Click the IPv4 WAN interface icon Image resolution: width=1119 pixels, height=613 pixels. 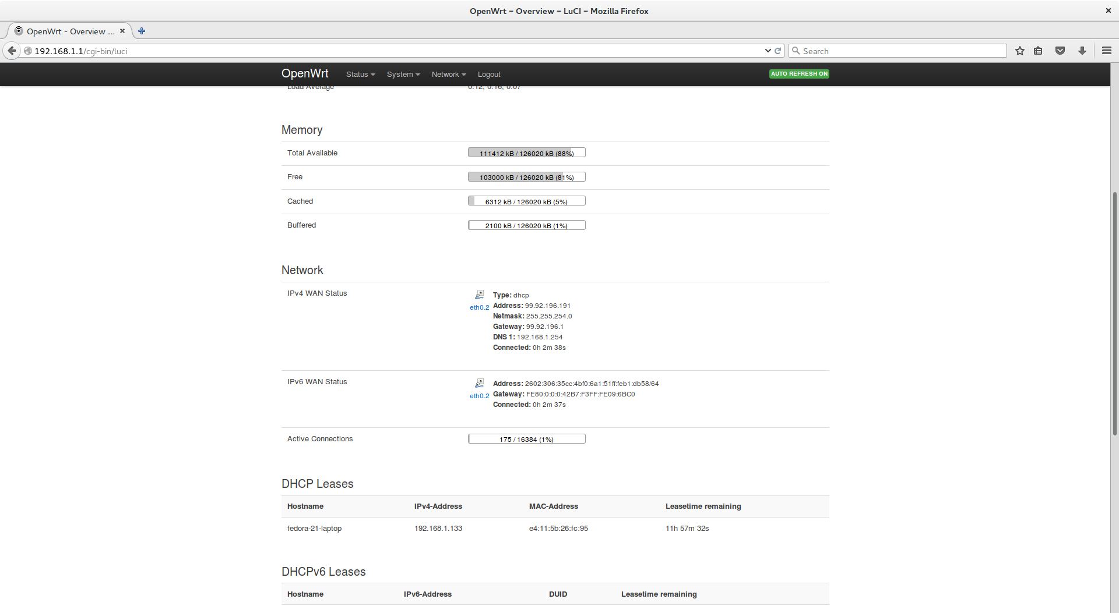tap(479, 295)
